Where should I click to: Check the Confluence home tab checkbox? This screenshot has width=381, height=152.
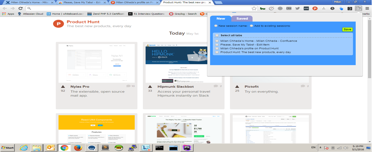(x=217, y=41)
